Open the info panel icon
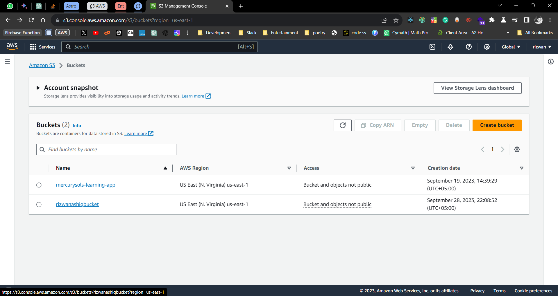558x296 pixels. click(551, 62)
